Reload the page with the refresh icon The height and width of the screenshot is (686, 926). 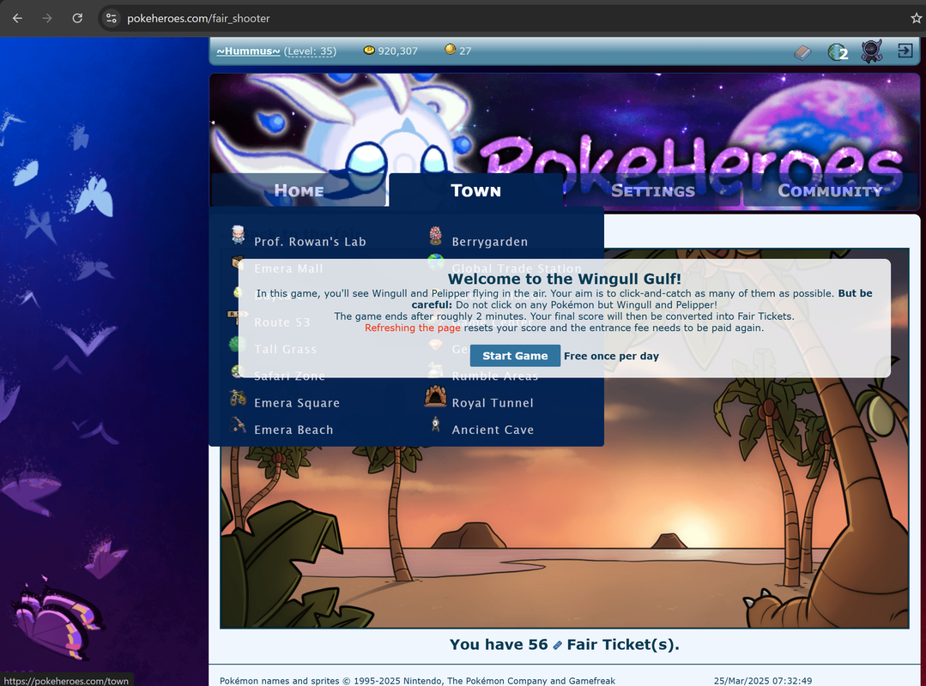[x=77, y=18]
